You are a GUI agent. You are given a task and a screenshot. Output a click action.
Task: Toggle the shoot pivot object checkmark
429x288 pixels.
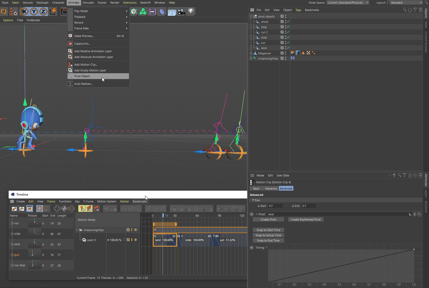[x=288, y=22]
